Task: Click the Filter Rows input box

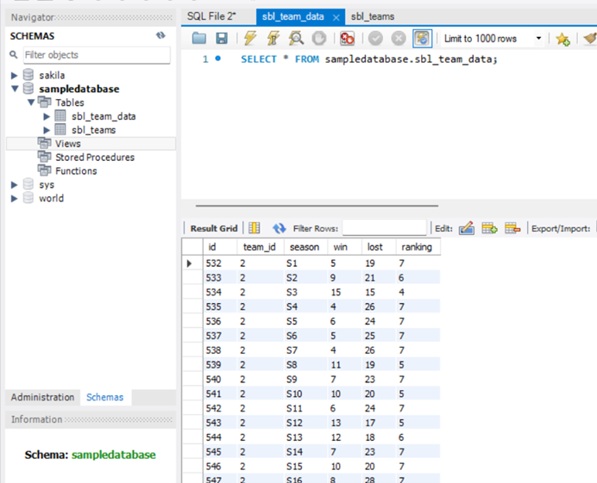Action: point(384,228)
